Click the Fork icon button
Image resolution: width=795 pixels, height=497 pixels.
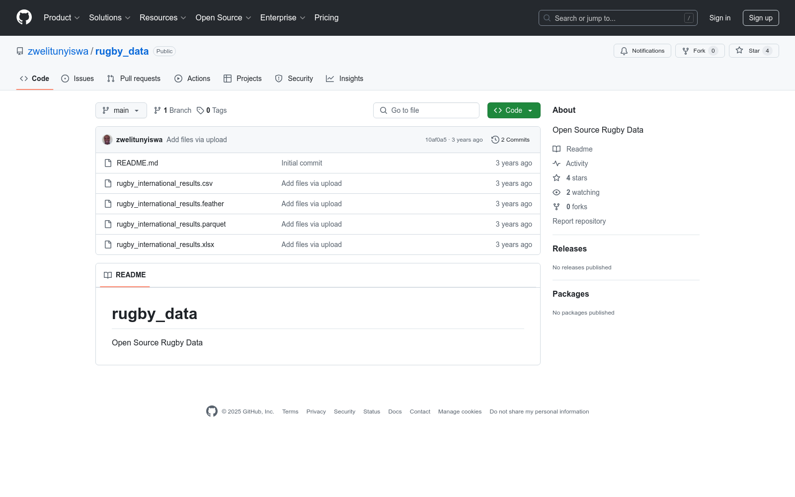click(686, 51)
